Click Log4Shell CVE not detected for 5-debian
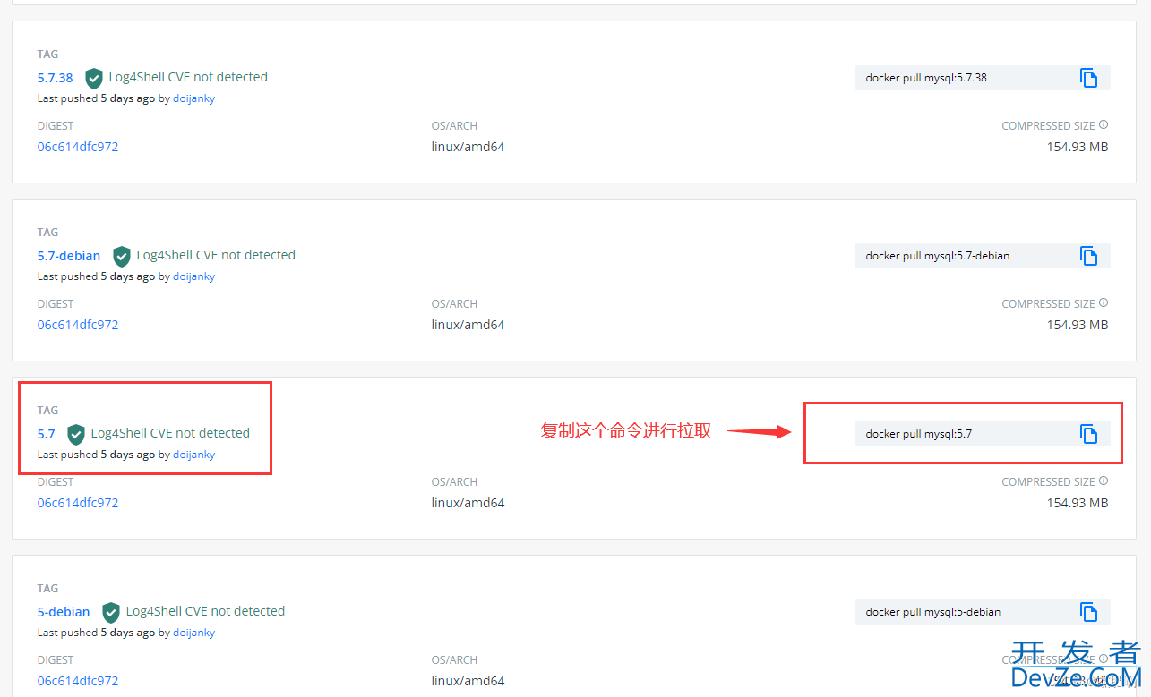This screenshot has width=1151, height=697. (205, 611)
